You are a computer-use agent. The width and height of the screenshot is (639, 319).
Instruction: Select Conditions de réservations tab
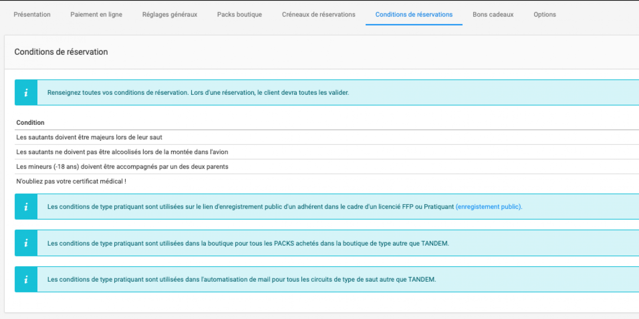click(x=414, y=15)
